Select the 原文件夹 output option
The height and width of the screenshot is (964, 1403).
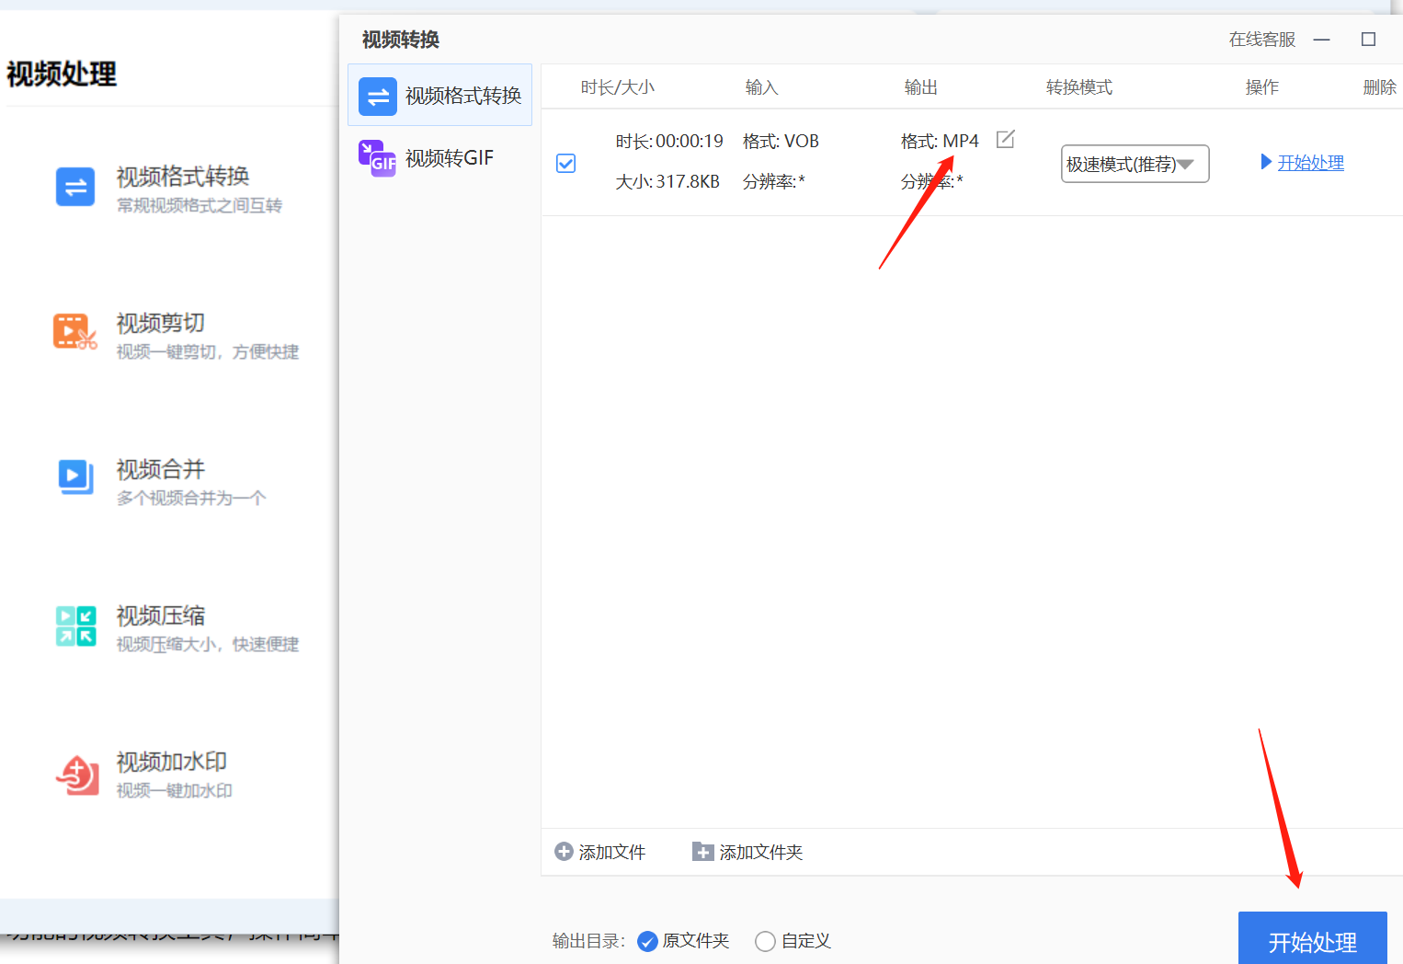[x=647, y=941]
